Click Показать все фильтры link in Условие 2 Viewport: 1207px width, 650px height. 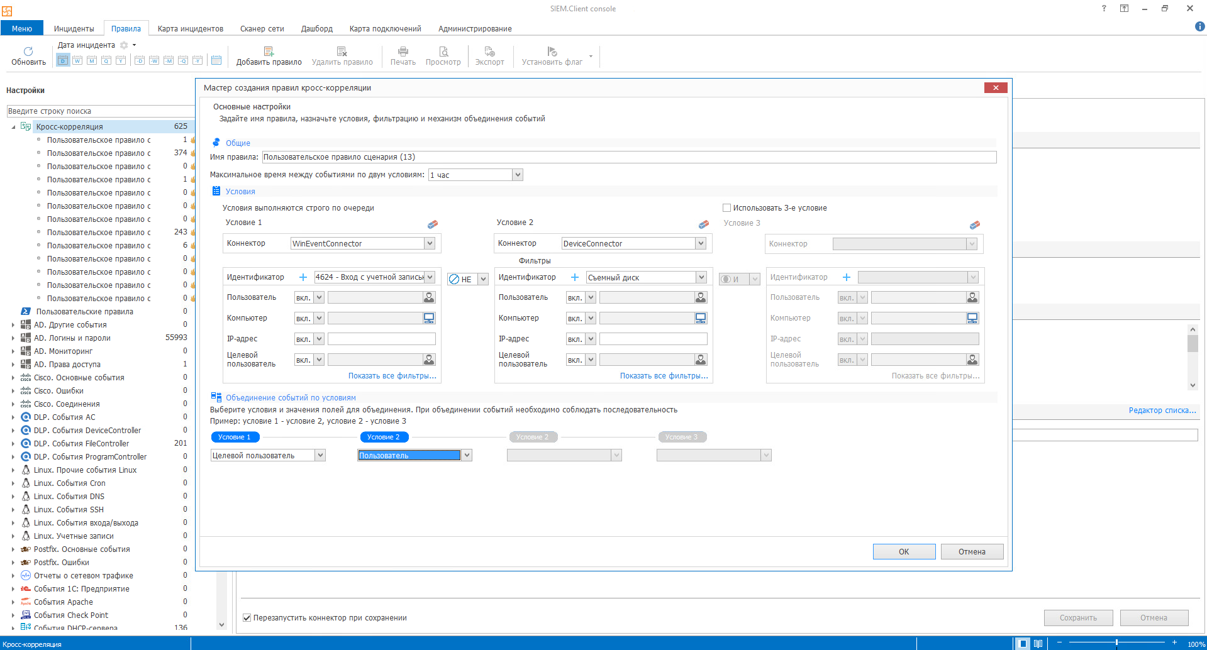pos(664,376)
